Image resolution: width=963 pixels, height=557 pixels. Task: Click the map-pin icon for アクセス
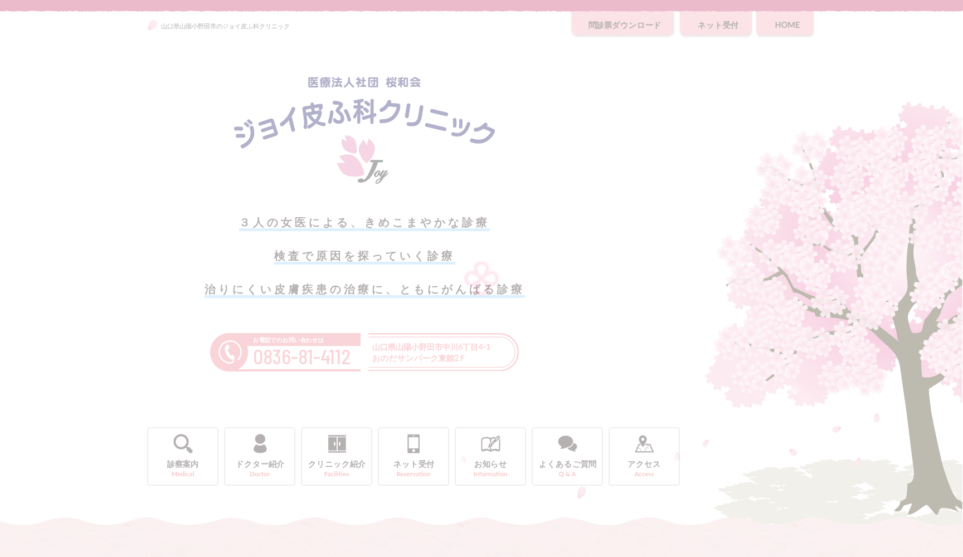coord(644,444)
